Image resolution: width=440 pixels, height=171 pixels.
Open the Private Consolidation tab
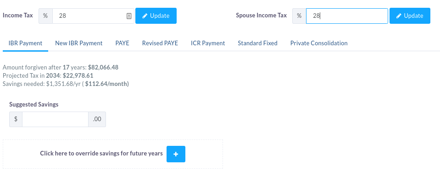pyautogui.click(x=319, y=43)
